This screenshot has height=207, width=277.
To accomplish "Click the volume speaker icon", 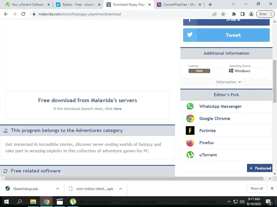I will 242,202.
